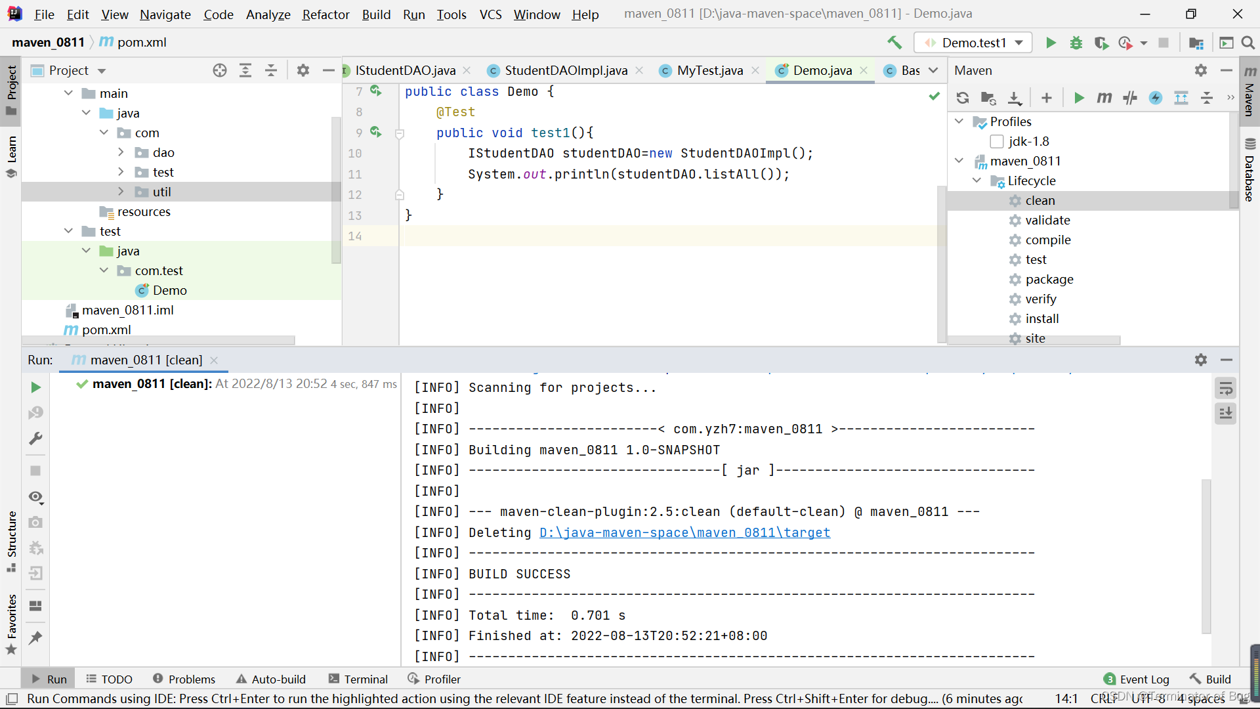The width and height of the screenshot is (1260, 709).
Task: Toggle Maven offline mode icon
Action: [x=1130, y=98]
